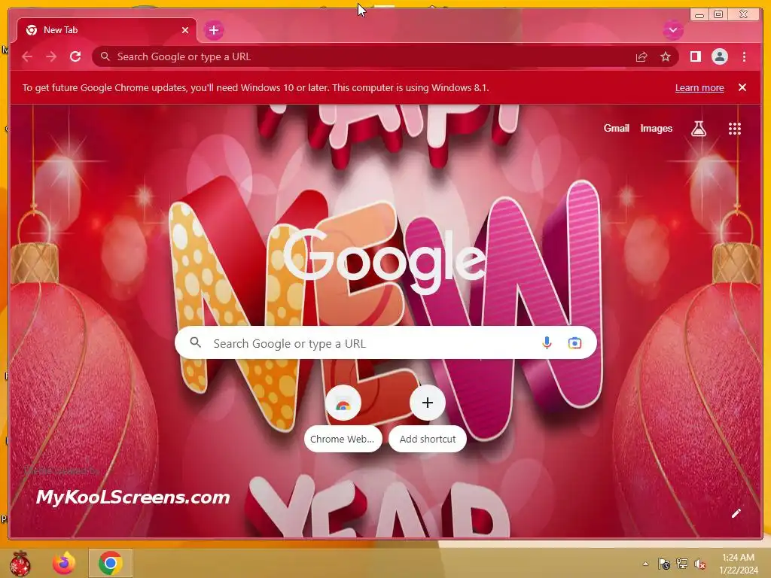Open Search Labs flask icon
Viewport: 771px width, 578px height.
click(x=698, y=129)
